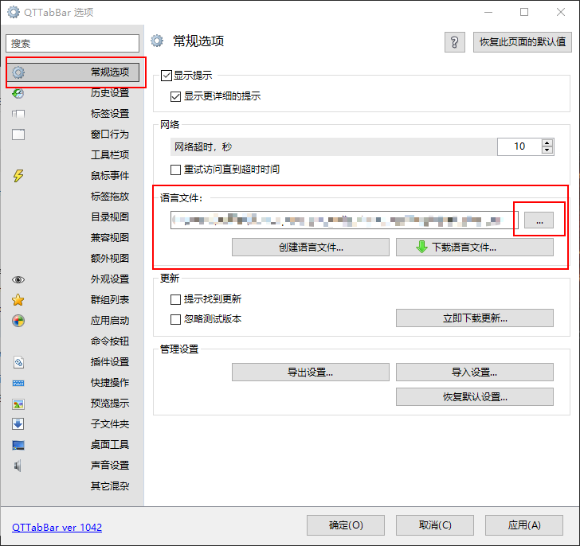
Task: Click the language file path field
Action: pos(344,220)
